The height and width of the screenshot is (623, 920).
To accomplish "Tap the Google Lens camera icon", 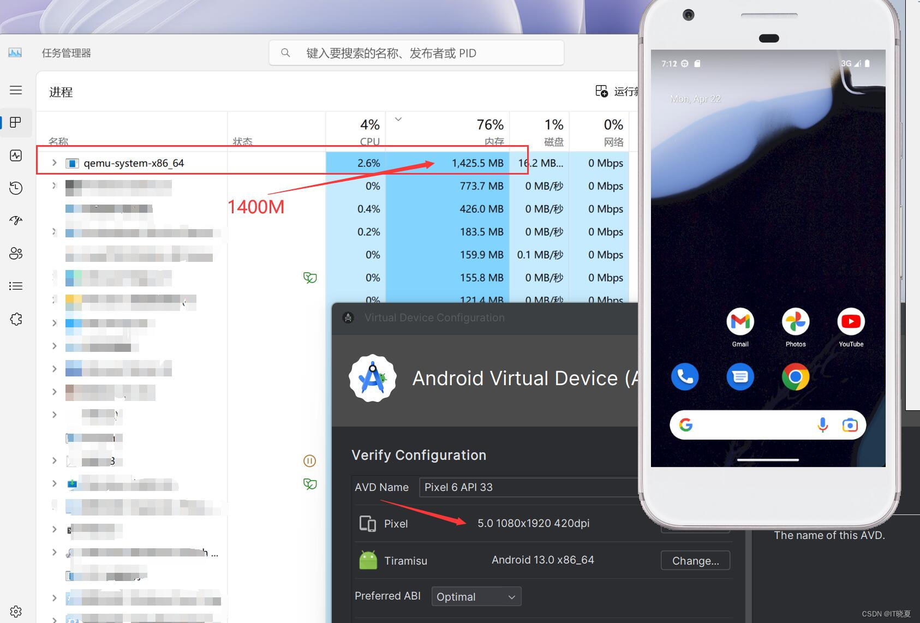I will click(850, 425).
